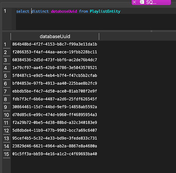The image size is (176, 173).
Task: Select cell ebbdb5be-f4c7-4d50-ace0-81ab708f2e9f
Action: coord(55,91)
